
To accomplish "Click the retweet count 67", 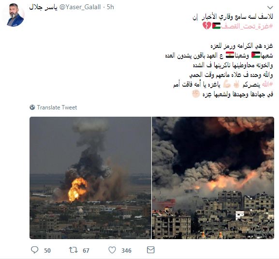I will pyautogui.click(x=86, y=251).
